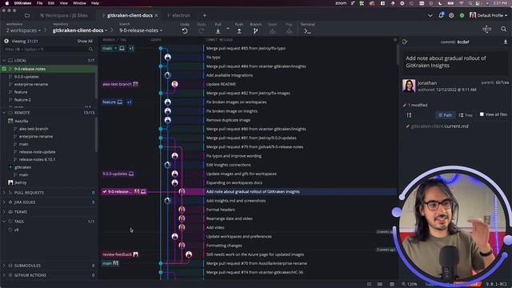Expand the PULL REQUESTS section
512x288 pixels.
pyautogui.click(x=4, y=193)
